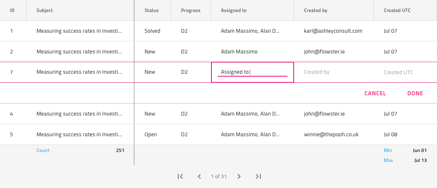Image resolution: width=437 pixels, height=188 pixels.
Task: Click the Created UTC column header
Action: click(x=397, y=10)
